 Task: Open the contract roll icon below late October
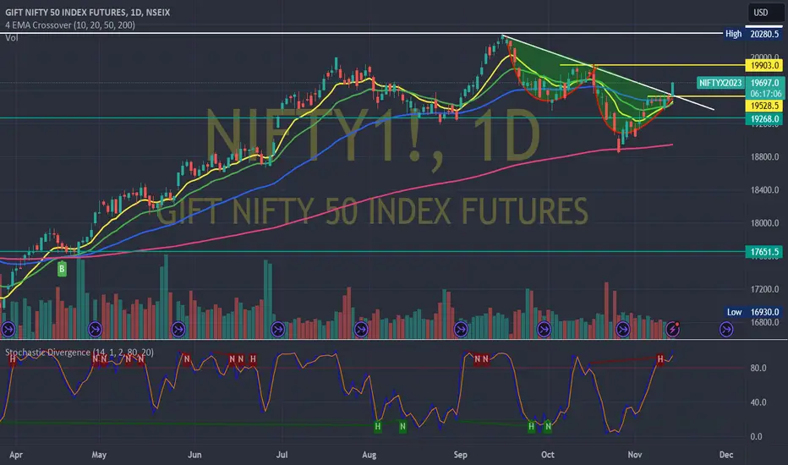(622, 329)
